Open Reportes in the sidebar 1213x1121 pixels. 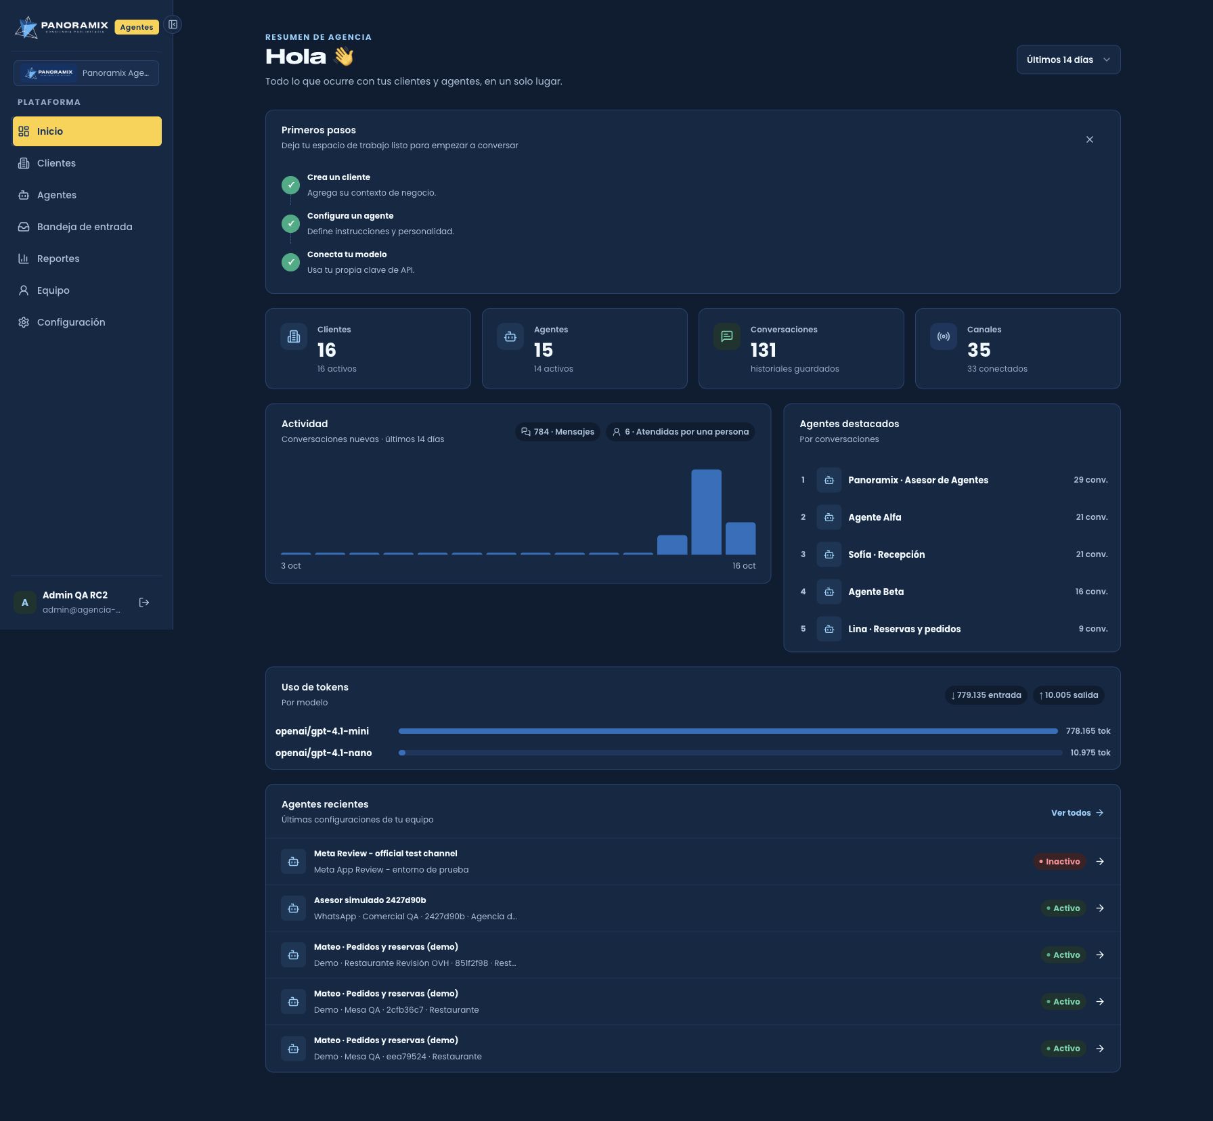[87, 259]
